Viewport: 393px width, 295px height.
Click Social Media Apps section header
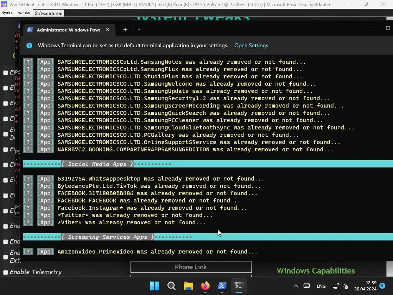[x=97, y=164]
